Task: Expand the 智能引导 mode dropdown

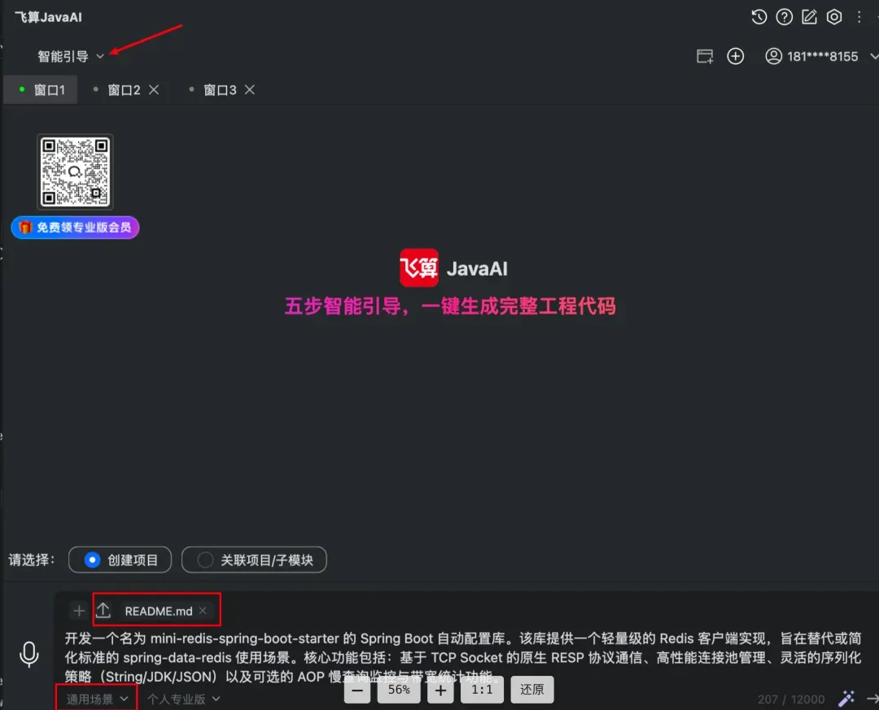Action: click(71, 56)
